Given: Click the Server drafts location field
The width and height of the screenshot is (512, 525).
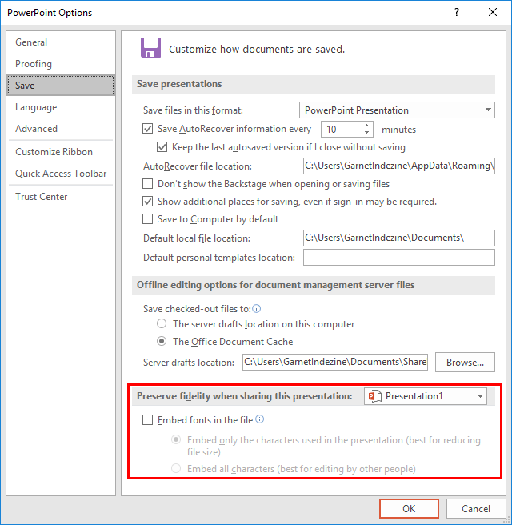Looking at the screenshot, I should click(335, 362).
